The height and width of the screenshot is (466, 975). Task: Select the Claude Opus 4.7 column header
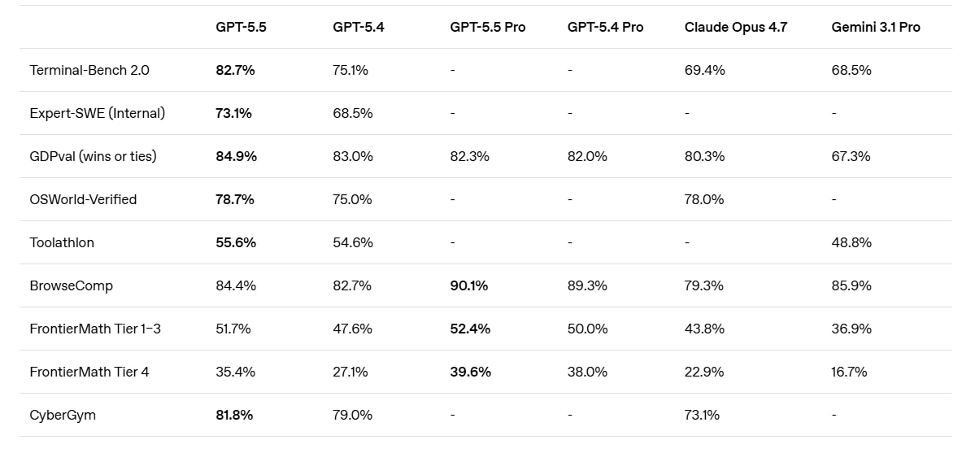tap(735, 27)
